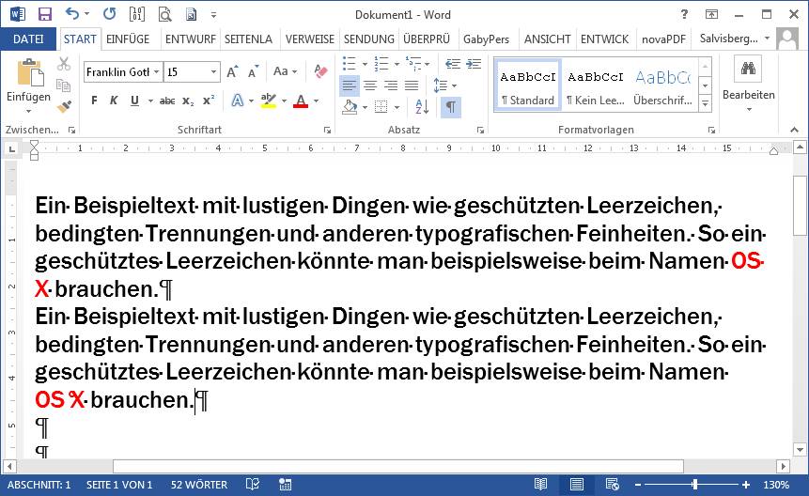The width and height of the screenshot is (809, 496).
Task: Sort text with A-Z icon
Action: (422, 107)
